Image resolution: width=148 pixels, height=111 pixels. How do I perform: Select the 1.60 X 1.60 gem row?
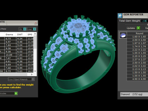(138, 37)
